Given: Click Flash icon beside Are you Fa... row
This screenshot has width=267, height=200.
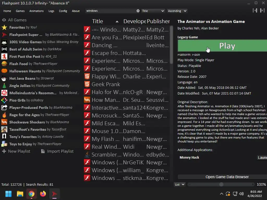Looking at the screenshot, I should (x=87, y=37).
